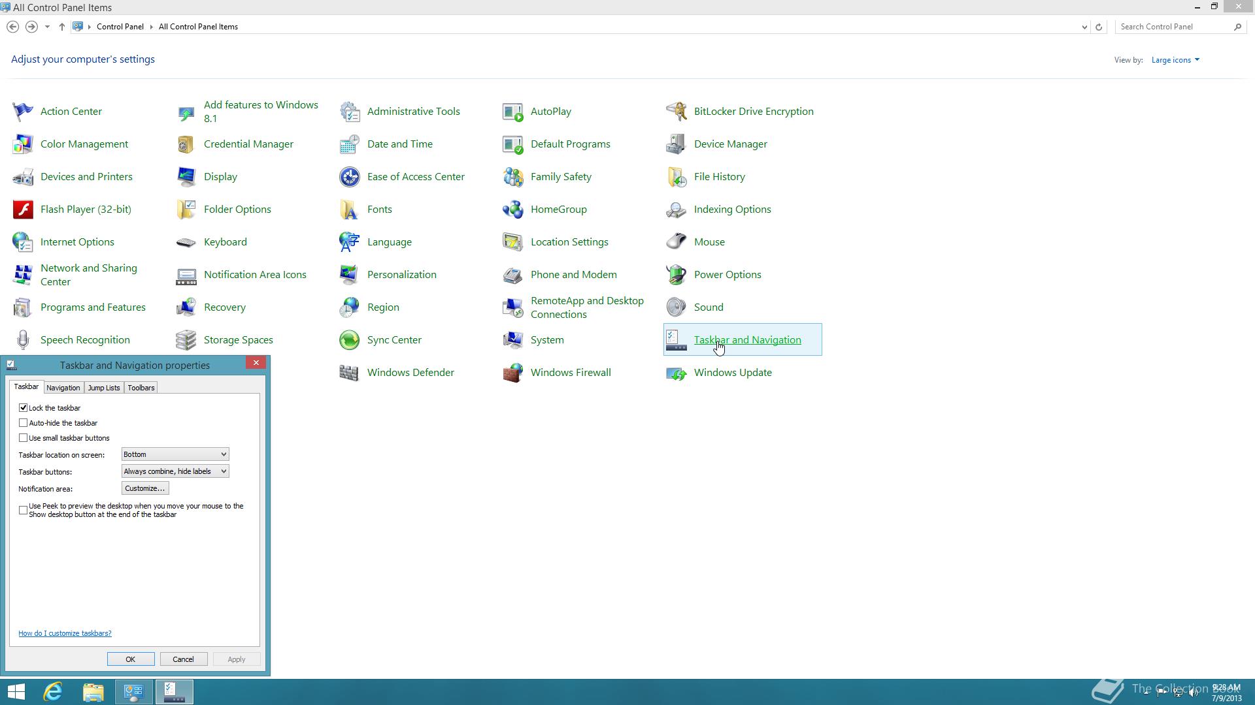The width and height of the screenshot is (1255, 705).
Task: Click the Search Control Panel field
Action: pyautogui.click(x=1175, y=27)
